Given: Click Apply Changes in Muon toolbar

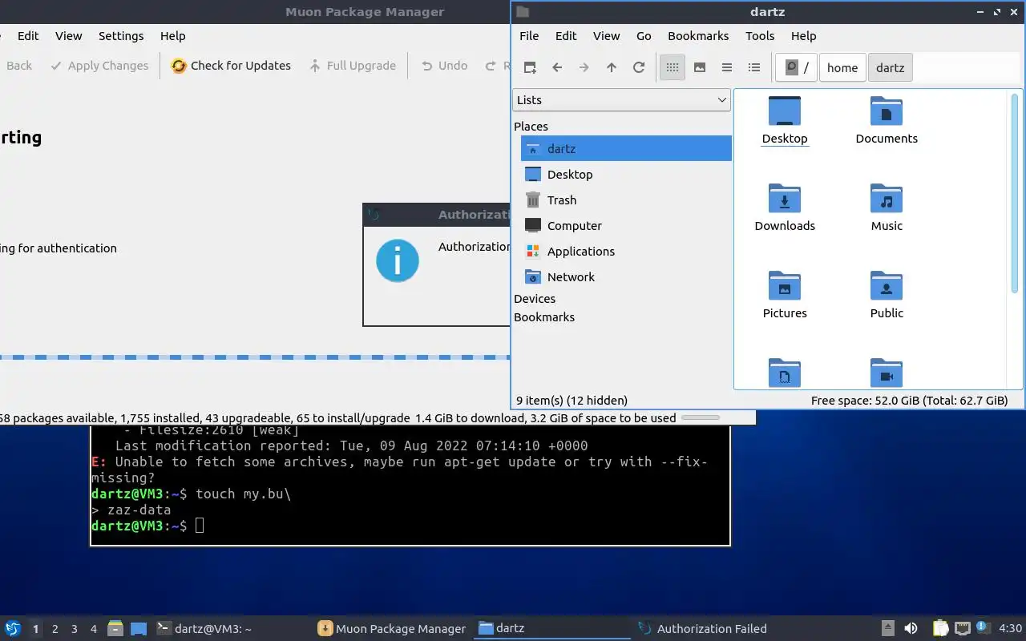Looking at the screenshot, I should coord(99,66).
